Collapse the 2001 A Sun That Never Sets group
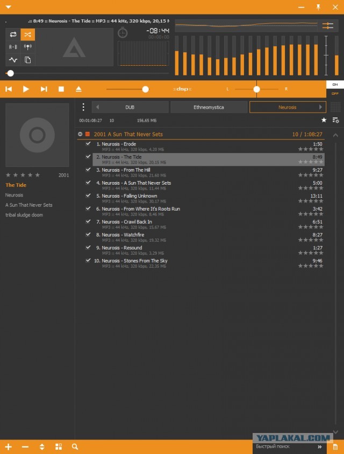 click(x=80, y=134)
